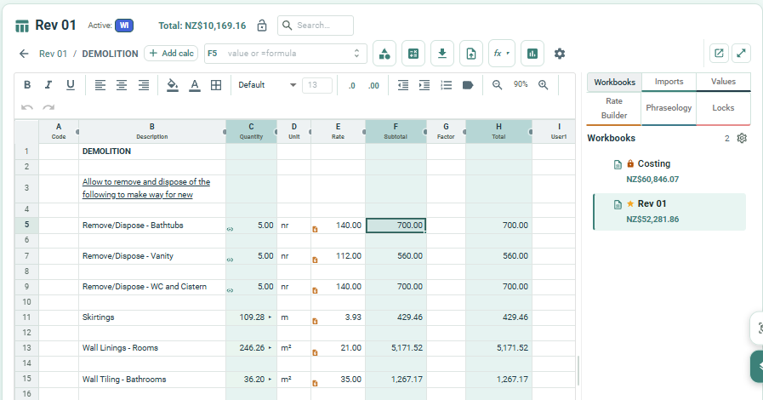Click the lock icon beside total

pyautogui.click(x=262, y=26)
